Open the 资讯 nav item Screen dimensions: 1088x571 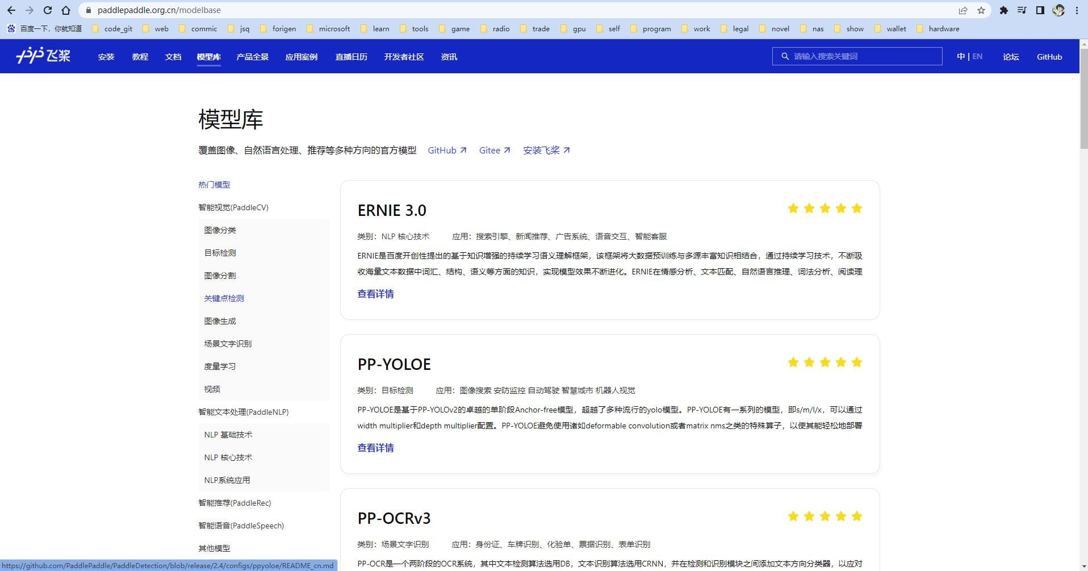[449, 57]
